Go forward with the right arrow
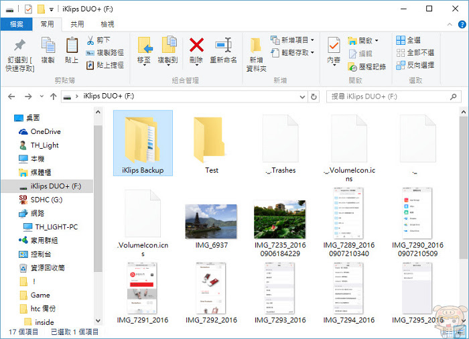 tap(28, 96)
